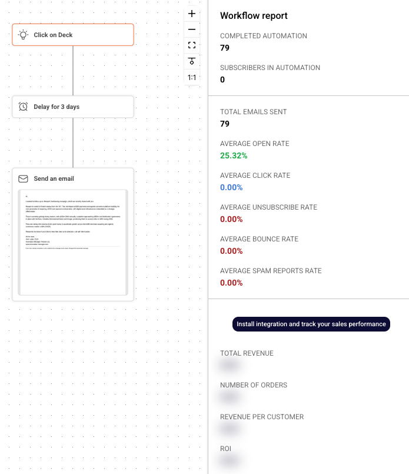Zoom in with the plus icon
This screenshot has height=474, width=409.
tap(192, 14)
